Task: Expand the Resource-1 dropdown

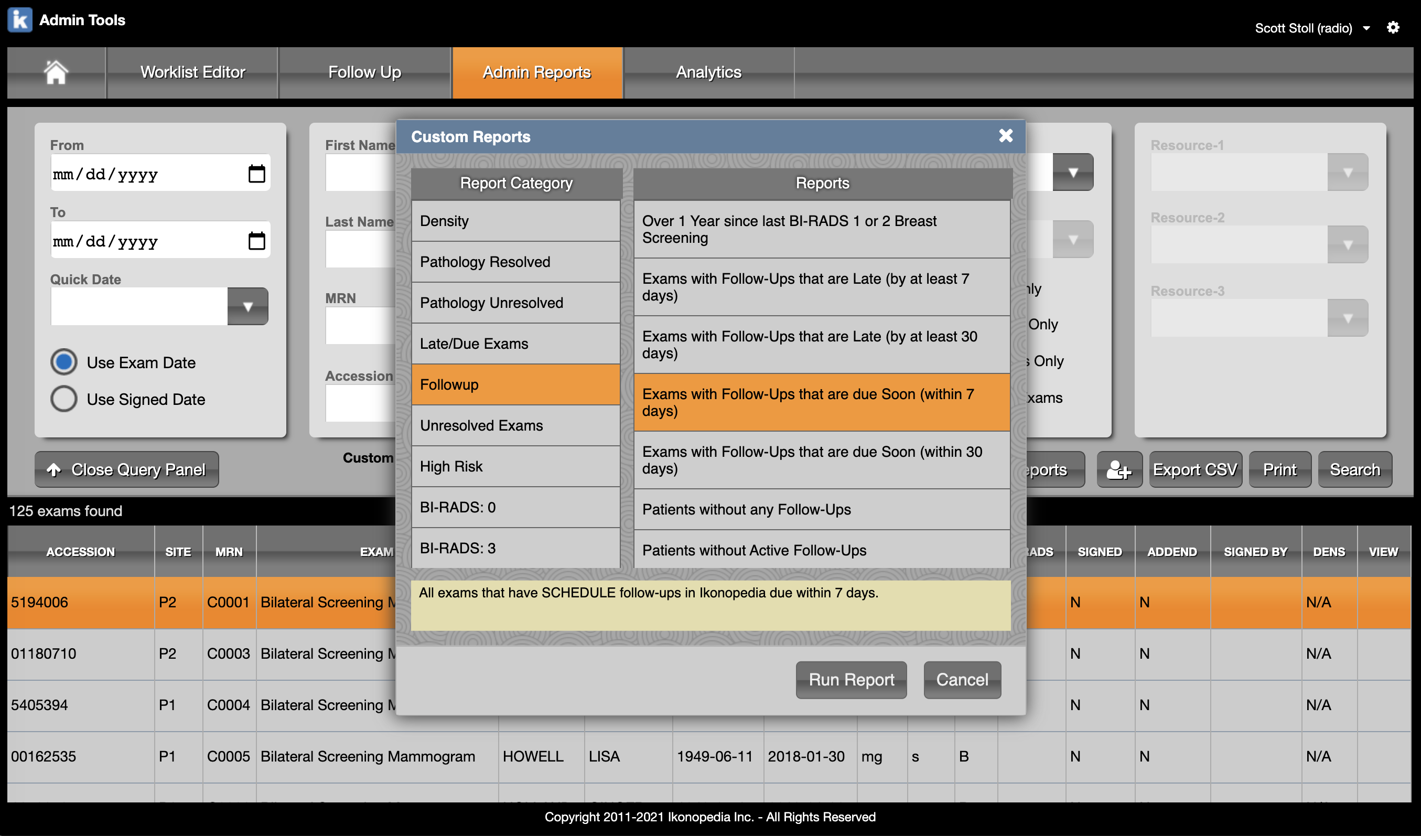Action: click(x=1347, y=173)
